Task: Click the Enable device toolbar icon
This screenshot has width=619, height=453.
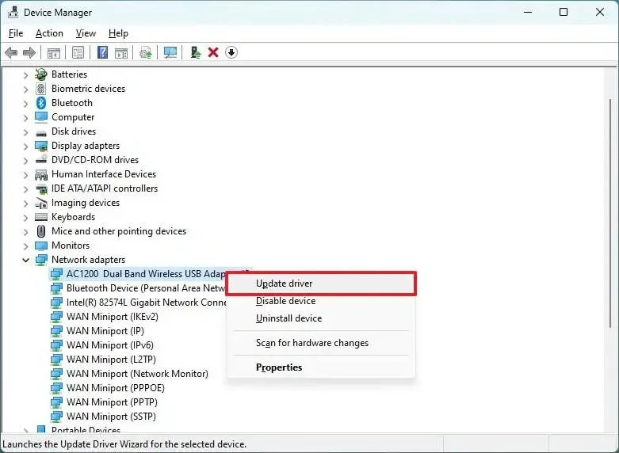Action: (195, 52)
